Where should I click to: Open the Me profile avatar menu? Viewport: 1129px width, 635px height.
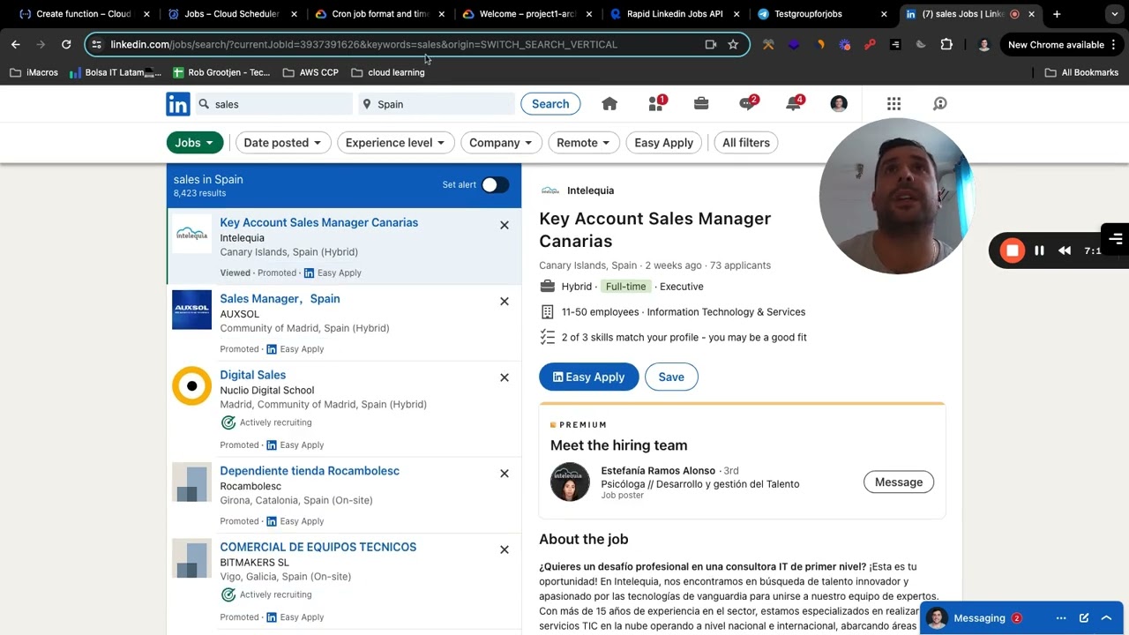tap(839, 104)
